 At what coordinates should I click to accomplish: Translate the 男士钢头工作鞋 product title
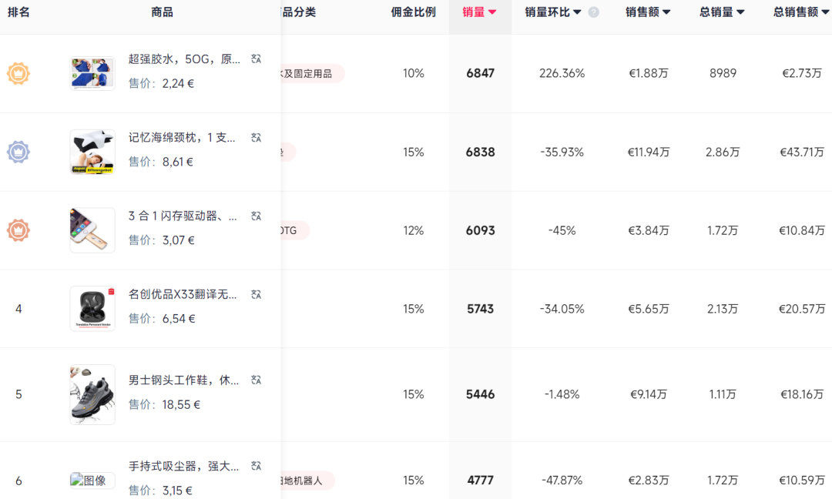click(257, 380)
